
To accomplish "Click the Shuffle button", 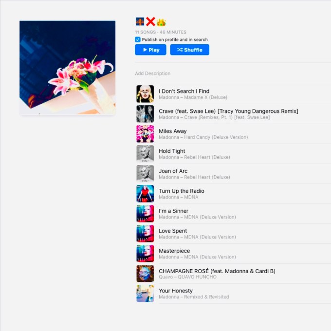I will [189, 50].
